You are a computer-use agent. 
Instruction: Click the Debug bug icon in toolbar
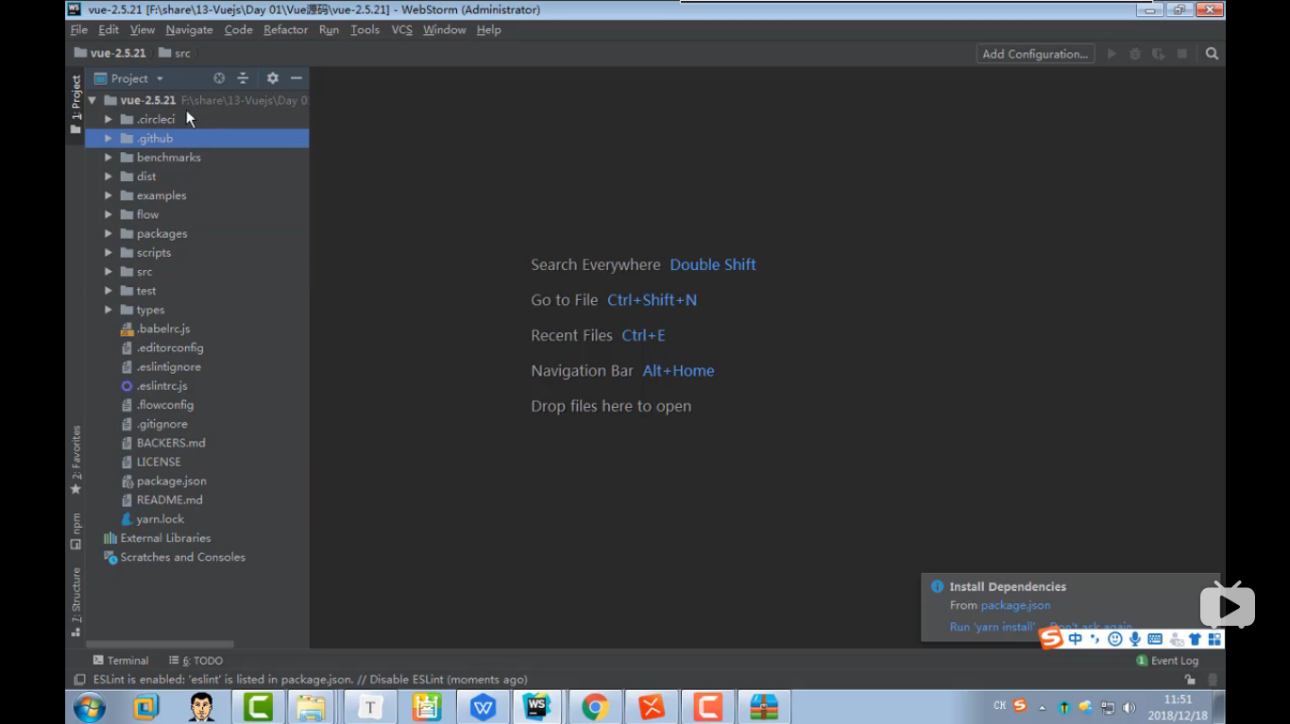[x=1135, y=54]
